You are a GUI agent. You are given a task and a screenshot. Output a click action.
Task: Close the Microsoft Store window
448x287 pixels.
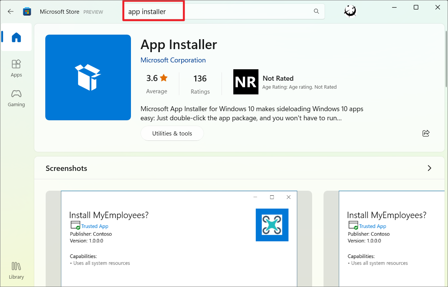(x=437, y=8)
